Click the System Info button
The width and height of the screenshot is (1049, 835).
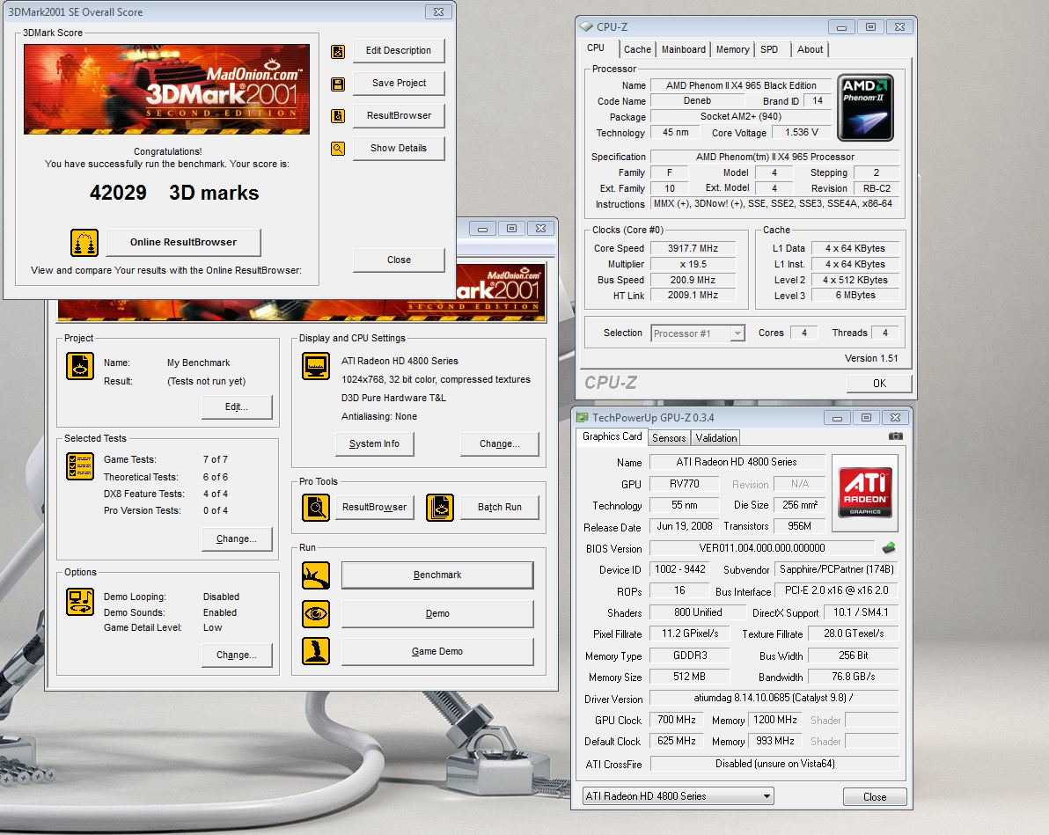(x=374, y=443)
